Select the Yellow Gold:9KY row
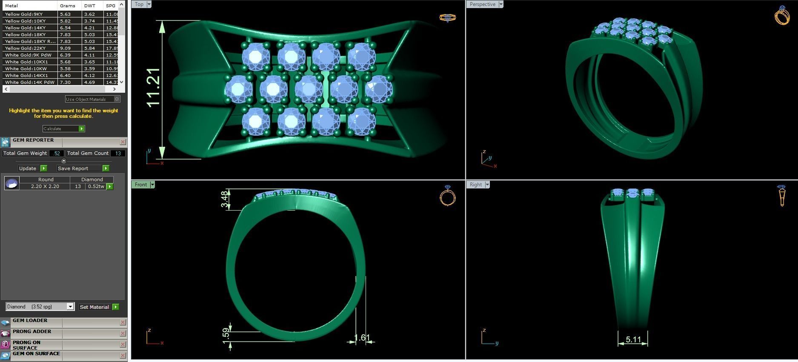Screen dimensions: 798x362 [x=60, y=14]
